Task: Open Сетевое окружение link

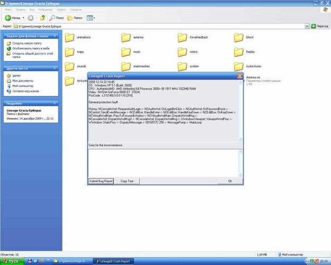Action: 25,91
